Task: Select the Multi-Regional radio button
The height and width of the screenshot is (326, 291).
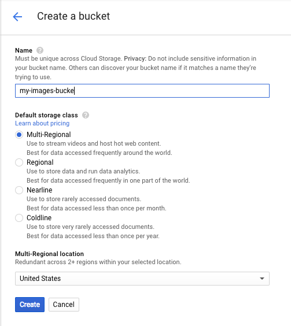Action: tap(19, 135)
